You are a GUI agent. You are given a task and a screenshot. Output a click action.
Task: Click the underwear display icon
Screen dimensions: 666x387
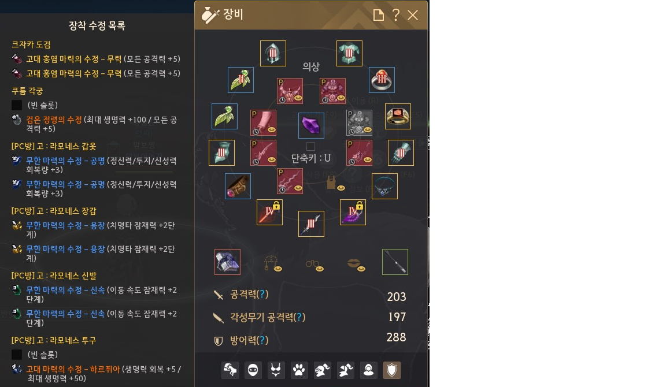(276, 370)
